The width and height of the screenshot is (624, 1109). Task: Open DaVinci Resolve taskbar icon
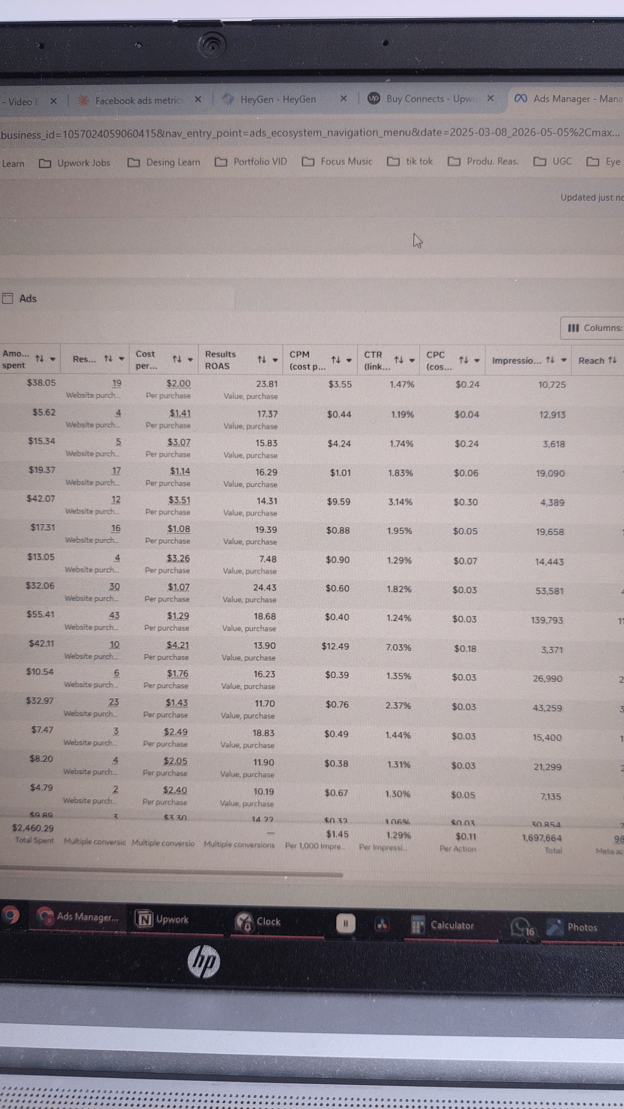click(x=382, y=924)
